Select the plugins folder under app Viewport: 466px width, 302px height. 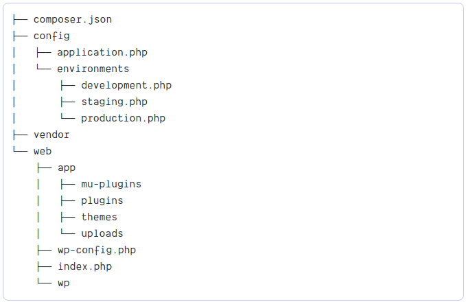(102, 201)
